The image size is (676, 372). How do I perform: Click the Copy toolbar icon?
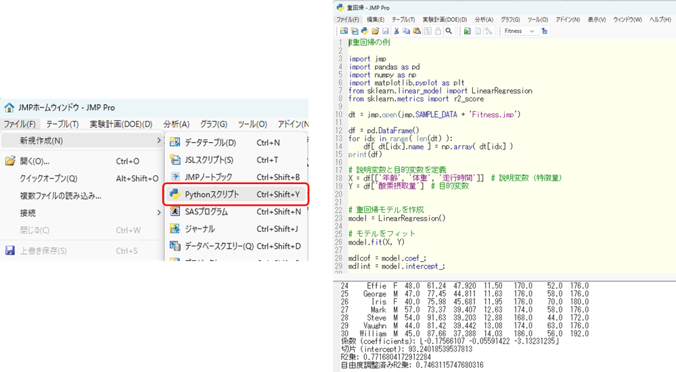tap(406, 31)
